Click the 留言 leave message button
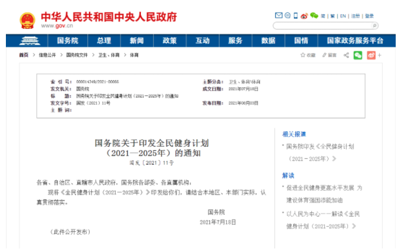The height and width of the screenshot is (252, 401). tap(330, 55)
